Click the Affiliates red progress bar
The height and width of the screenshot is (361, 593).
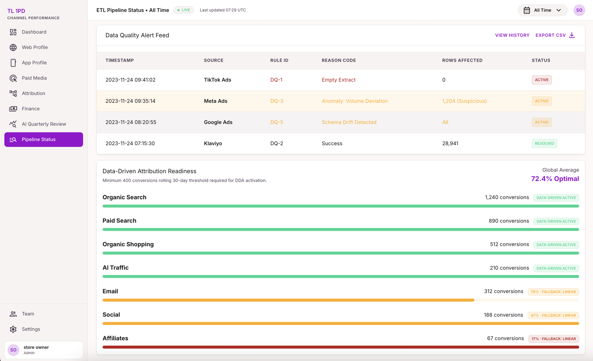click(x=341, y=347)
